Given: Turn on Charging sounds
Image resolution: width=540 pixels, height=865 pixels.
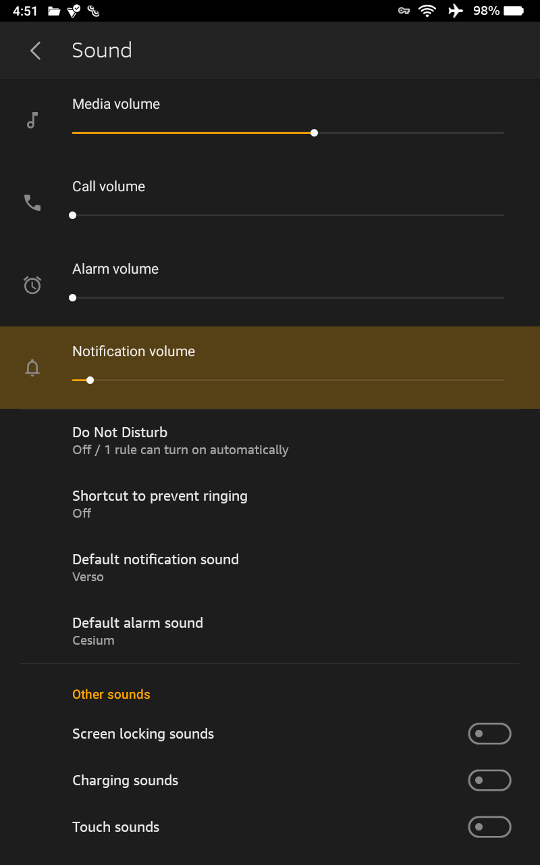Looking at the screenshot, I should 489,780.
